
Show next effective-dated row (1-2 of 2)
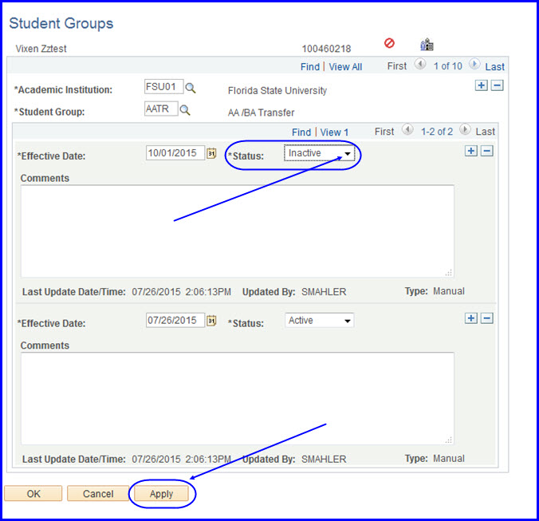[x=465, y=129]
